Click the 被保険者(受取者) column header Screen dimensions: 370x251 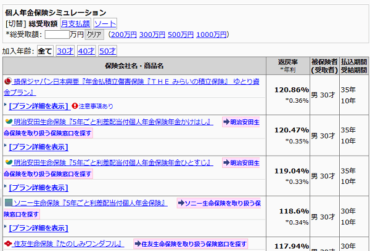pos(324,66)
